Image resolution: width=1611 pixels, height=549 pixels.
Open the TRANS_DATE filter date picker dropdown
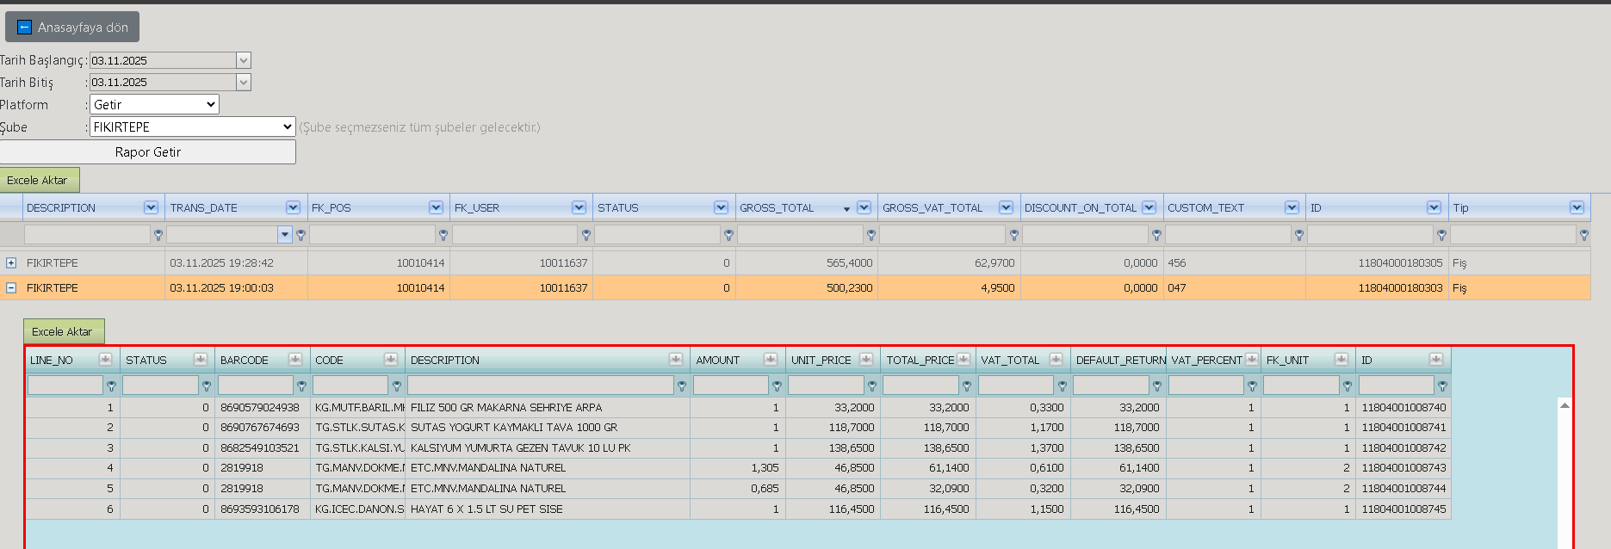click(x=285, y=234)
